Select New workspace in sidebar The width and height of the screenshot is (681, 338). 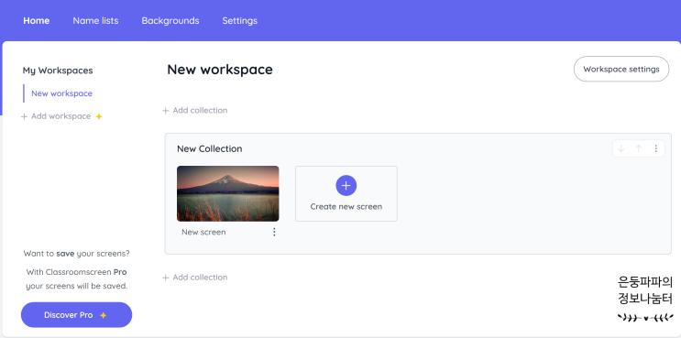[61, 93]
